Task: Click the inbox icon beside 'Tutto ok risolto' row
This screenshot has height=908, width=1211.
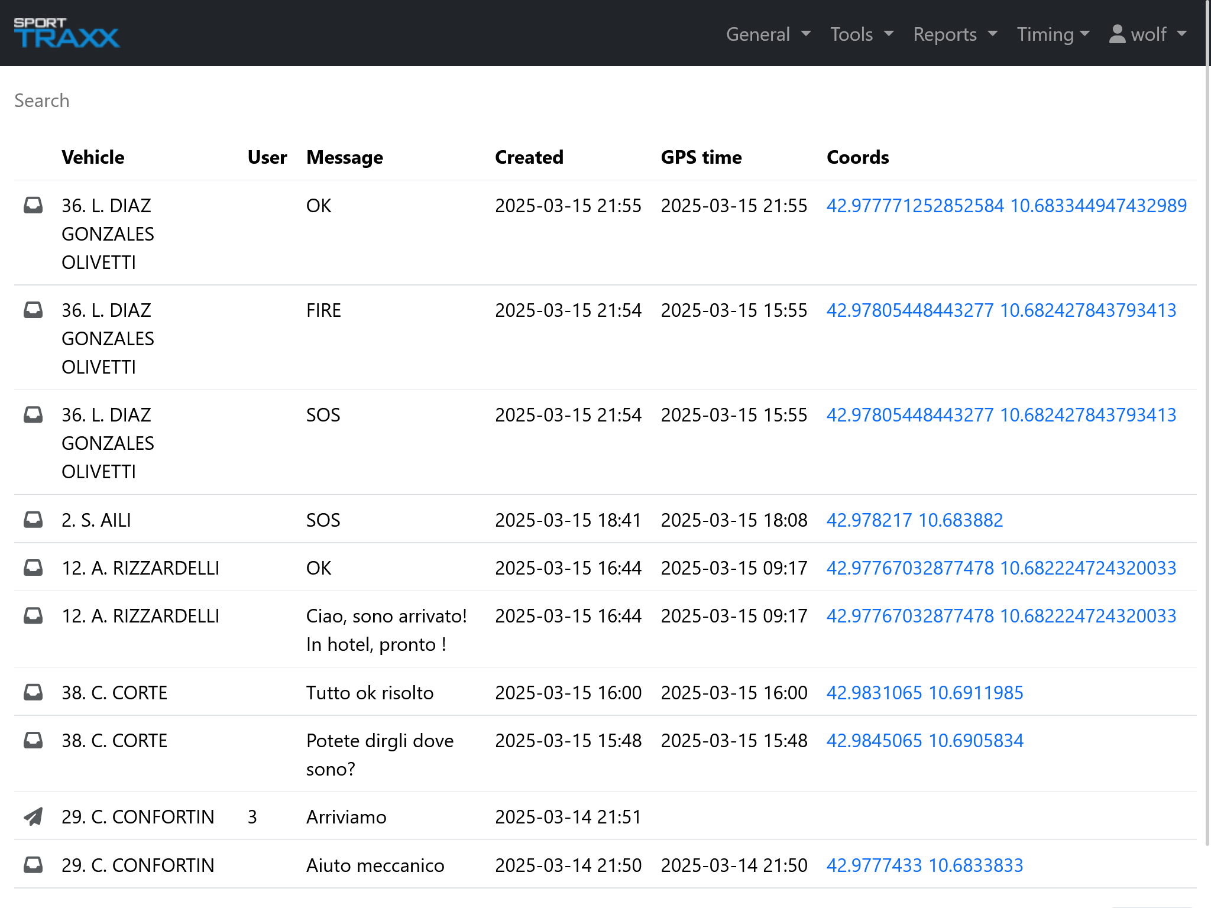Action: tap(33, 692)
